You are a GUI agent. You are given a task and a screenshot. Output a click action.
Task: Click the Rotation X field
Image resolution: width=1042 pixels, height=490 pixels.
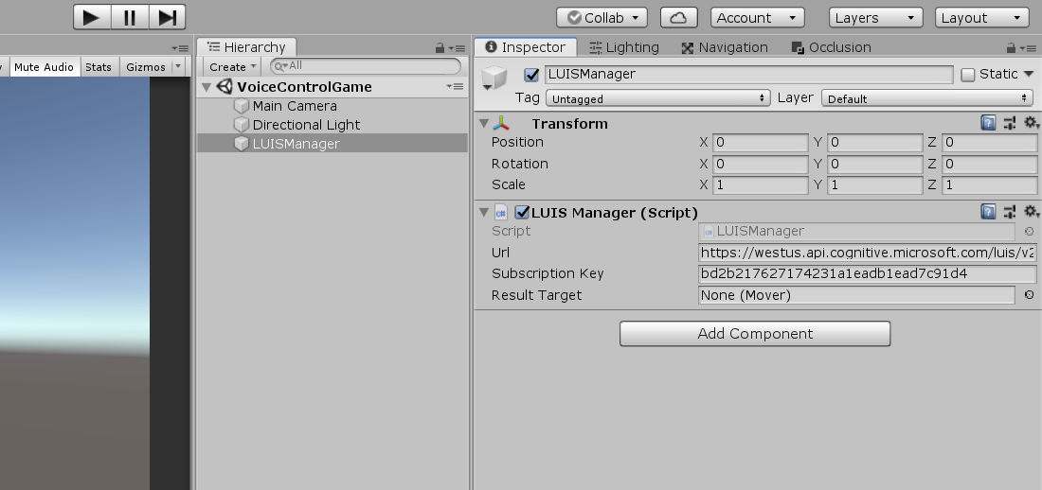pyautogui.click(x=761, y=164)
